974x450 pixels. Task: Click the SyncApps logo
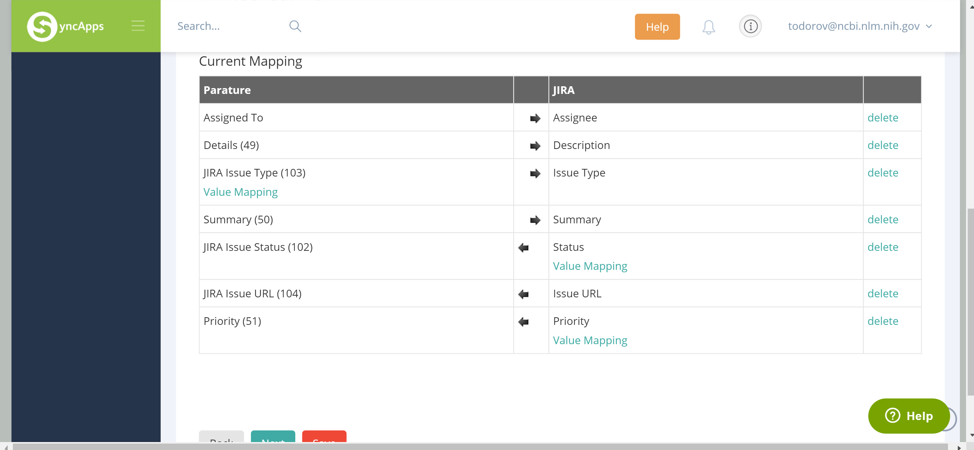click(65, 26)
